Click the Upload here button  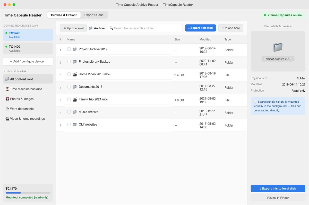[x=231, y=28]
